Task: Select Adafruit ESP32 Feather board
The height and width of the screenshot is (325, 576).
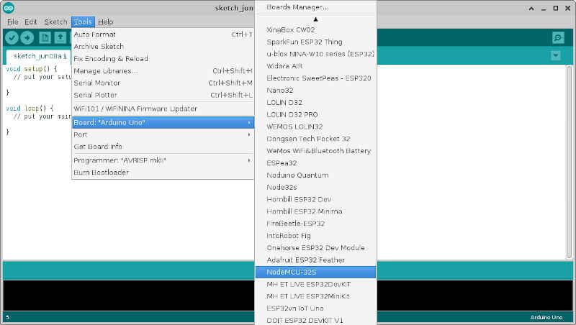Action: click(315, 260)
